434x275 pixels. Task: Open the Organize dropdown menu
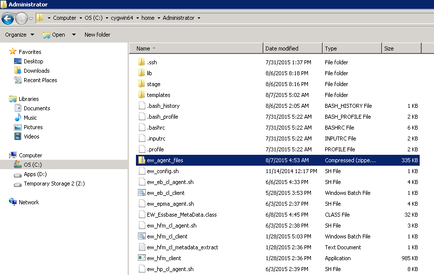[x=19, y=35]
